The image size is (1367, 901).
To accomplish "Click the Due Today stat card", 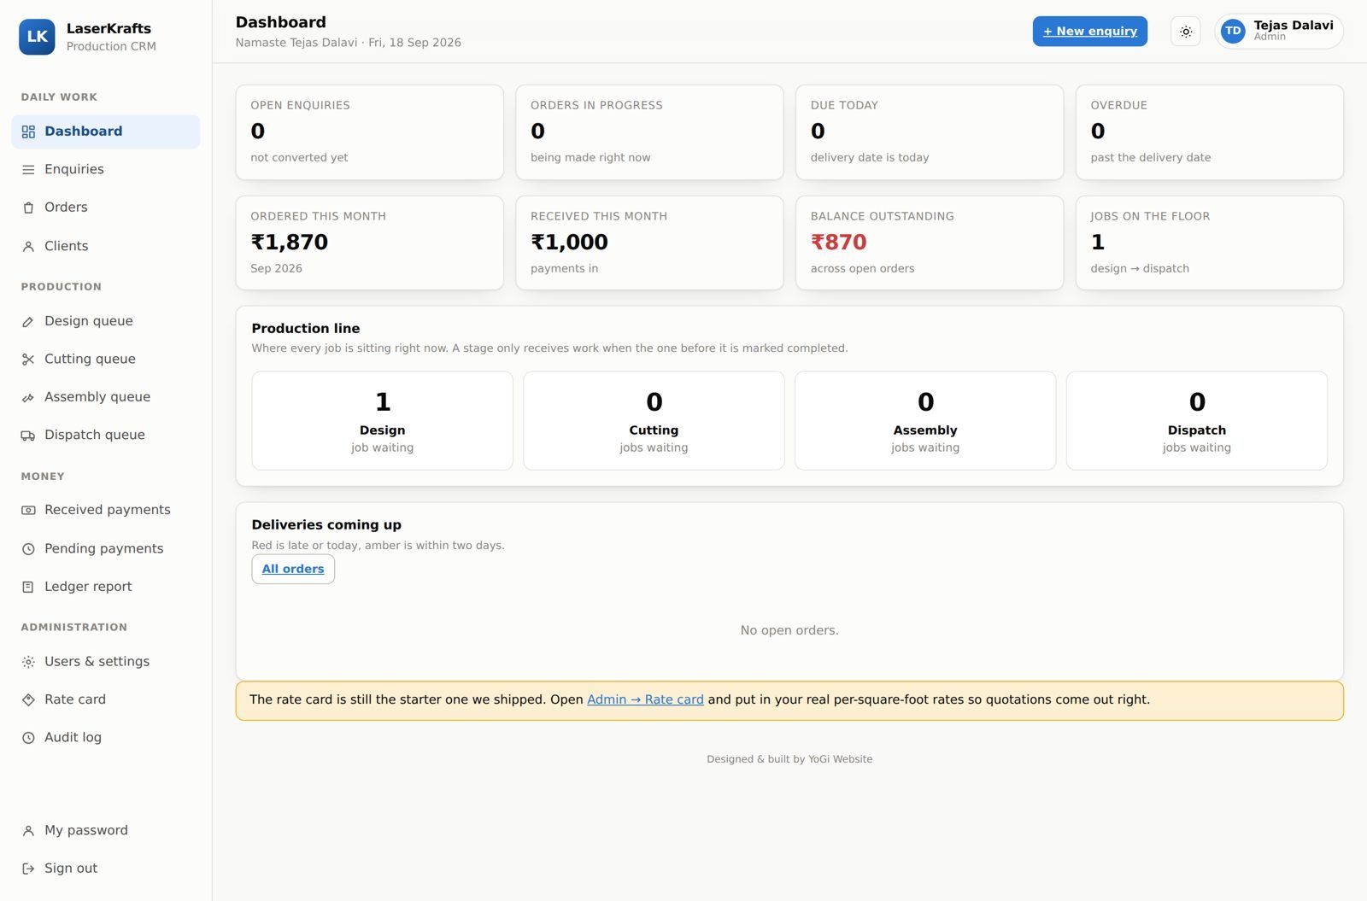I will coord(930,132).
